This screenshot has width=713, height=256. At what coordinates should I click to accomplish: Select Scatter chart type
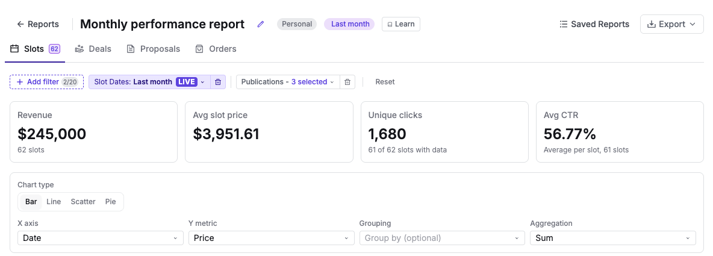(83, 202)
